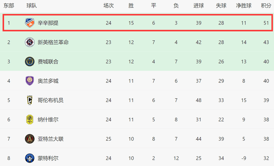Click the Columbus Crew logo icon
274x166 pixels.
(30, 100)
